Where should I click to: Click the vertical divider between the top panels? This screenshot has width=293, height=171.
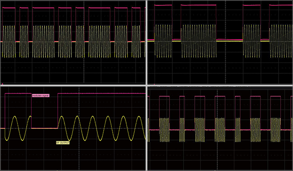pyautogui.click(x=146, y=42)
